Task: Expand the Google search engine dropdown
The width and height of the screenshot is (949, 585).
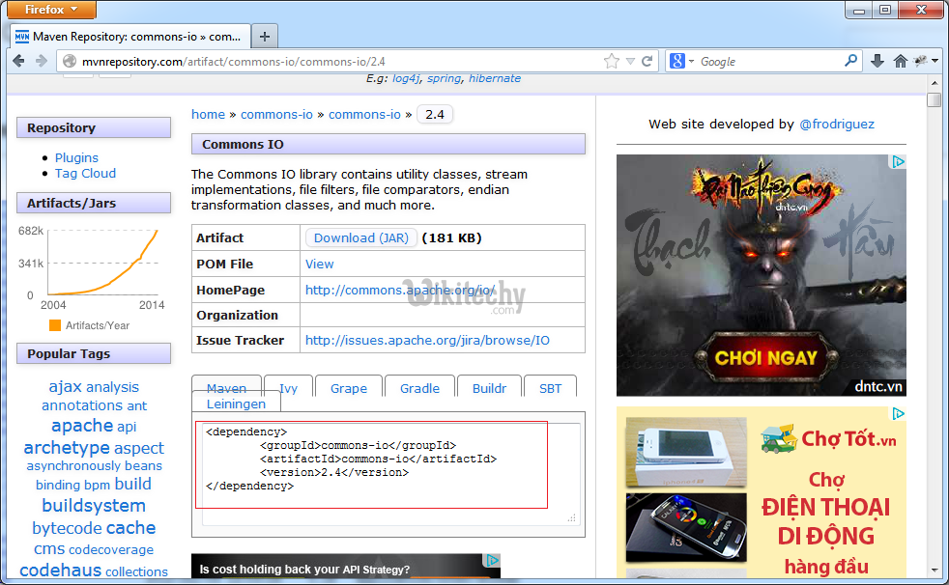Action: (681, 61)
